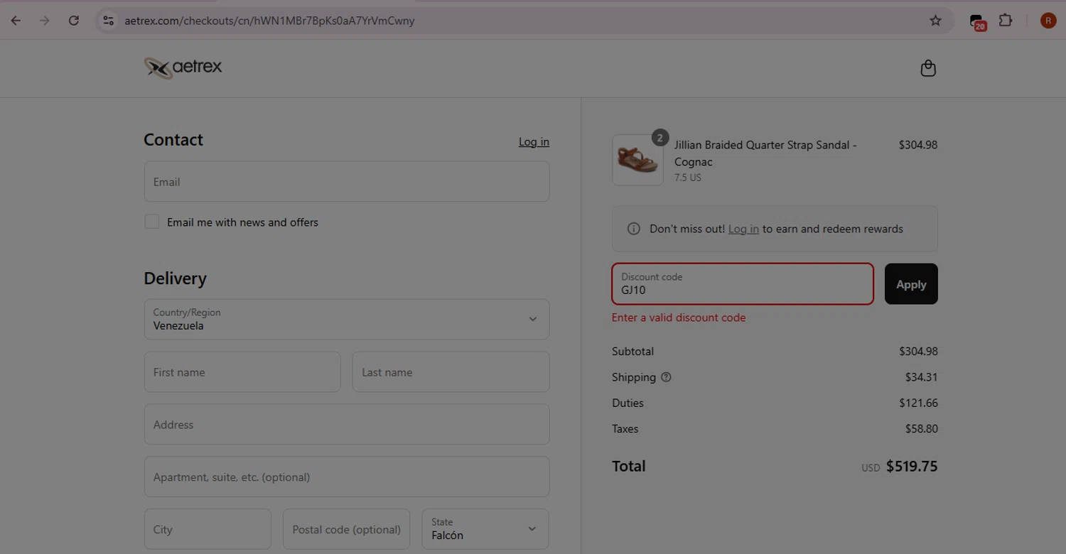Image resolution: width=1066 pixels, height=554 pixels.
Task: Click the Taxes amount $58.80
Action: 921,428
